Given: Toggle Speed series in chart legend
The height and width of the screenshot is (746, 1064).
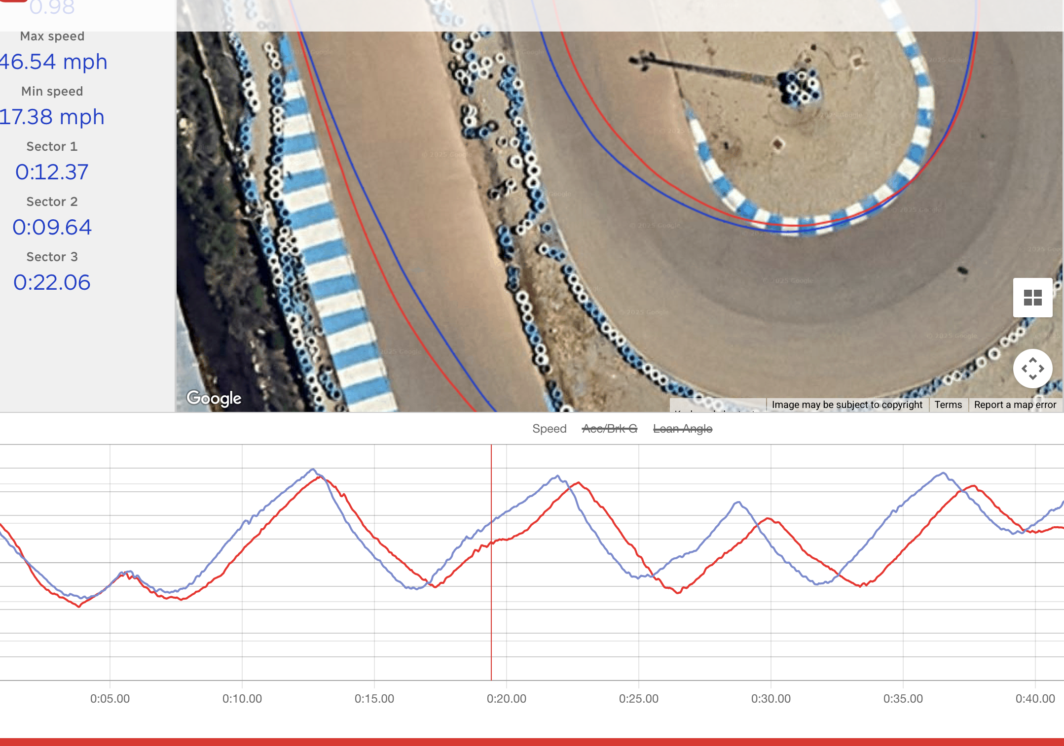Looking at the screenshot, I should tap(549, 429).
